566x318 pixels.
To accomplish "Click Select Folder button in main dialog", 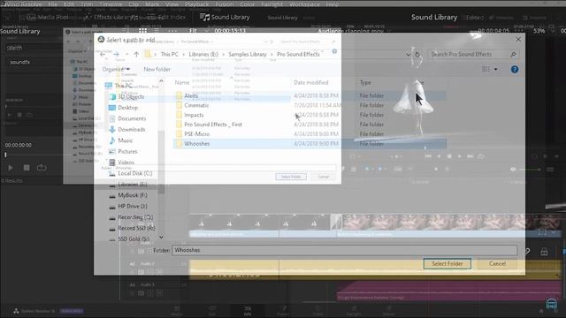I will pyautogui.click(x=447, y=263).
